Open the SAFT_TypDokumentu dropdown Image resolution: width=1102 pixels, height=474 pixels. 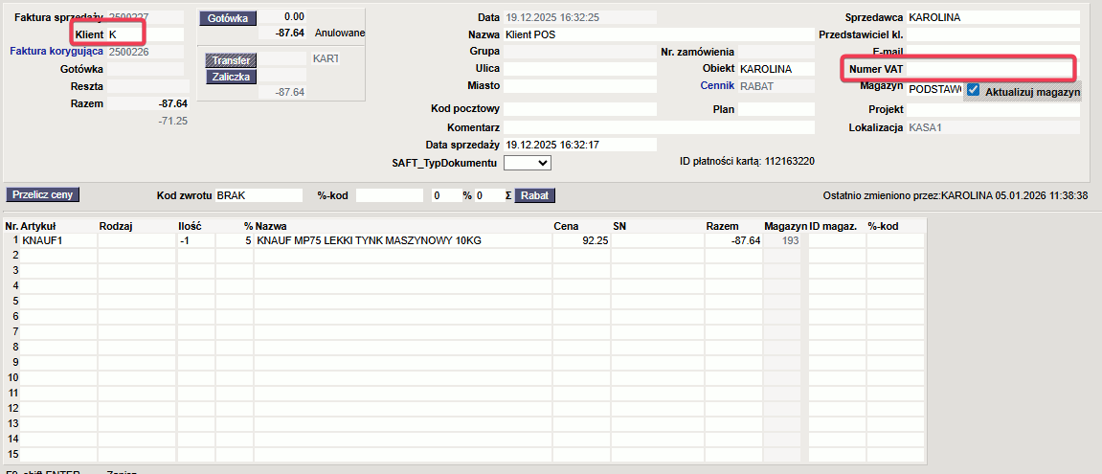528,163
